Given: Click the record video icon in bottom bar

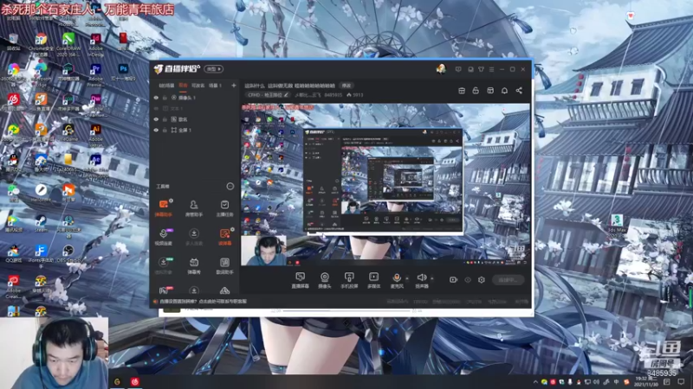Looking at the screenshot, I should pos(453,279).
